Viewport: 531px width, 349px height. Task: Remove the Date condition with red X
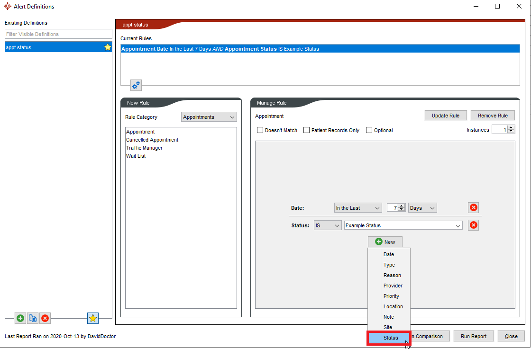(473, 207)
